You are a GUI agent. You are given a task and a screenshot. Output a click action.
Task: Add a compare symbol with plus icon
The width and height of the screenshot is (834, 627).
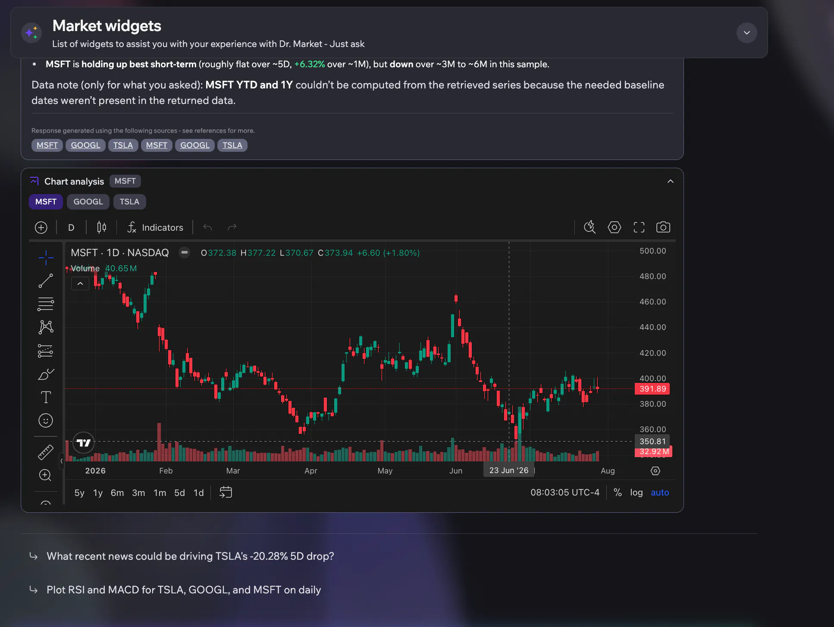41,227
